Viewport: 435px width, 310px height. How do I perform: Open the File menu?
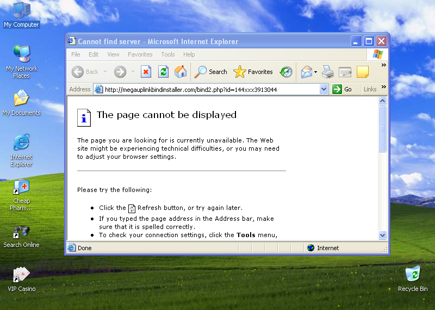pos(76,54)
